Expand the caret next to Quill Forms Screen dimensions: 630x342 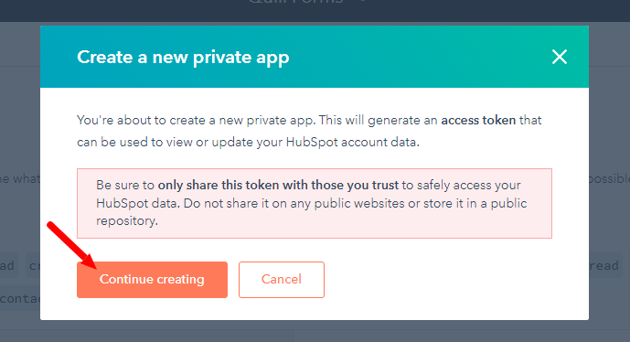[363, 2]
